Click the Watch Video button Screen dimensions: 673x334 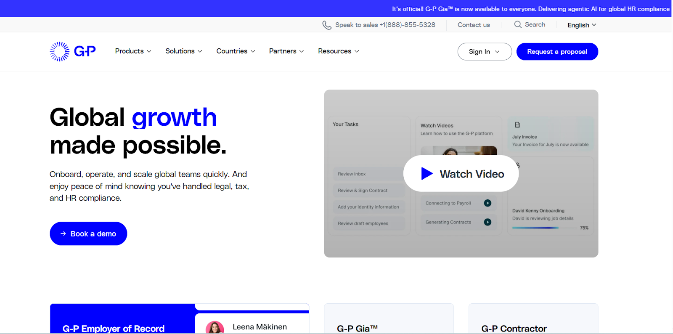(x=461, y=174)
